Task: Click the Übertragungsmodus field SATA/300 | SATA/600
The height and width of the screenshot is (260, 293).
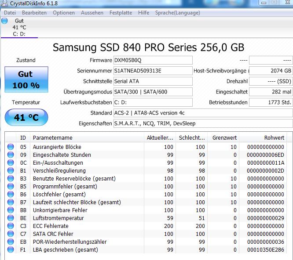Action: point(153,92)
